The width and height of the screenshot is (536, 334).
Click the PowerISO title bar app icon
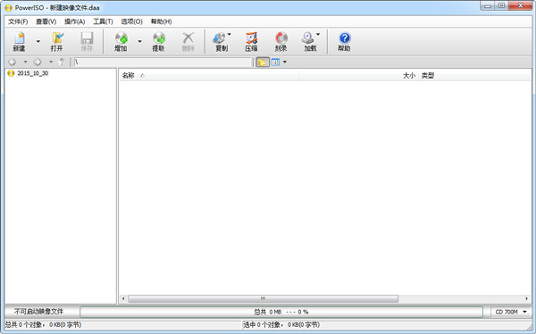click(x=9, y=7)
